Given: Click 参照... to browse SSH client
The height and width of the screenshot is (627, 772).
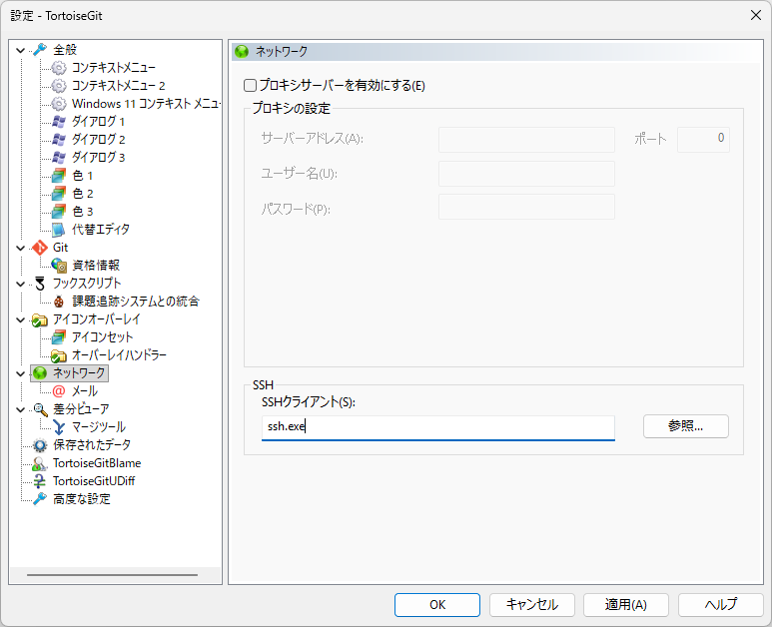Looking at the screenshot, I should point(686,426).
